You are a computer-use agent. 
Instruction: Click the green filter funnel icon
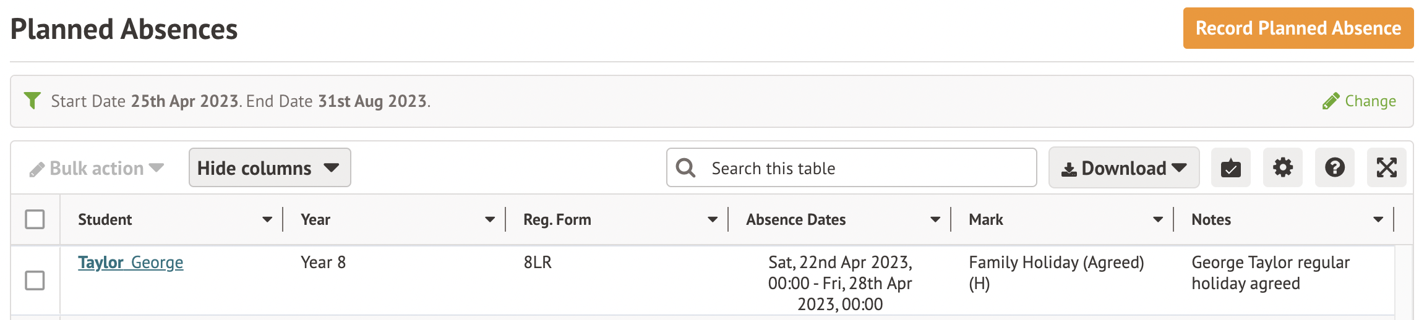click(x=32, y=100)
